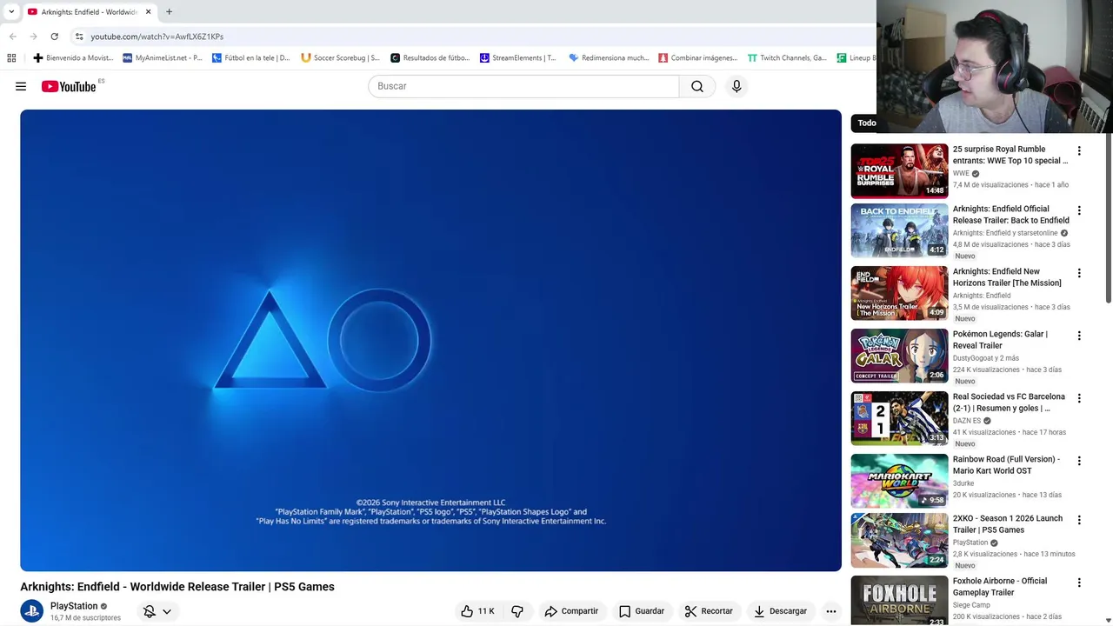Click title 'Pokémon Legends: Galar | Reveal Trailer'
This screenshot has width=1113, height=626.
(1000, 339)
